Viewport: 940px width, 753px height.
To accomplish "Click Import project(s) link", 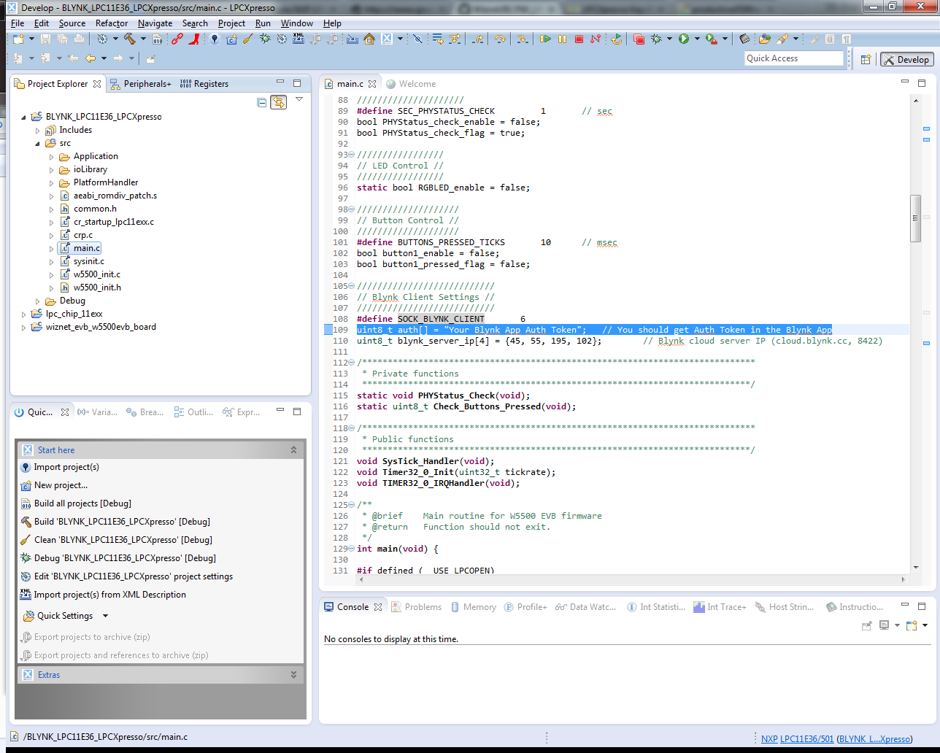I will [66, 467].
